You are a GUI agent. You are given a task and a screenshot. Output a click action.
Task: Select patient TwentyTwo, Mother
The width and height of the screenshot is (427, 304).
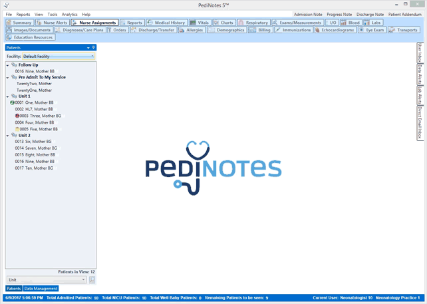click(34, 84)
